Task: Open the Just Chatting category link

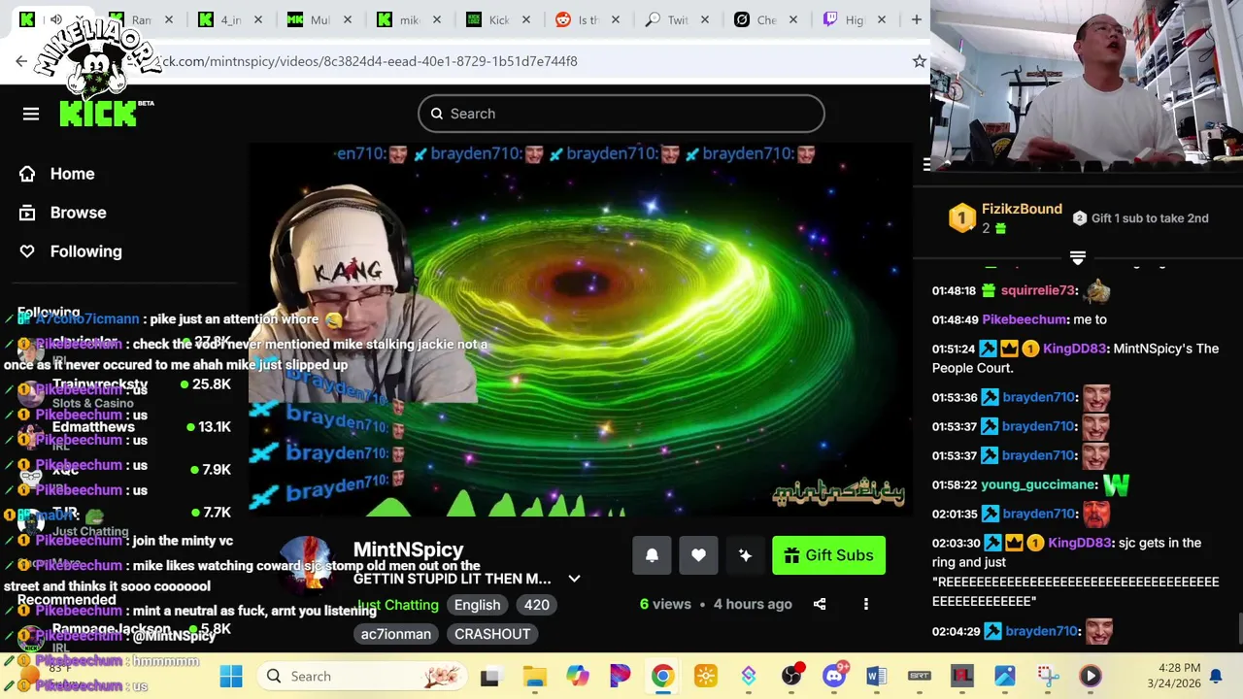Action: [397, 605]
